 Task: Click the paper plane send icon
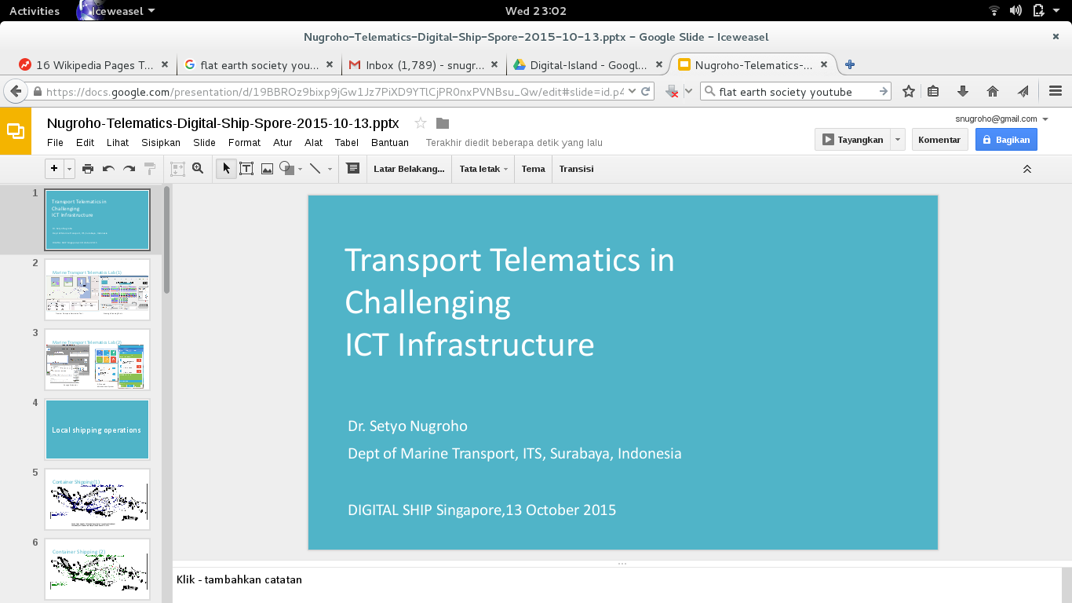pyautogui.click(x=1023, y=91)
